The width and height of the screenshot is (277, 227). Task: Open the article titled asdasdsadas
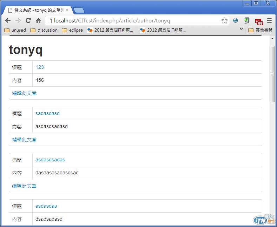coord(50,160)
